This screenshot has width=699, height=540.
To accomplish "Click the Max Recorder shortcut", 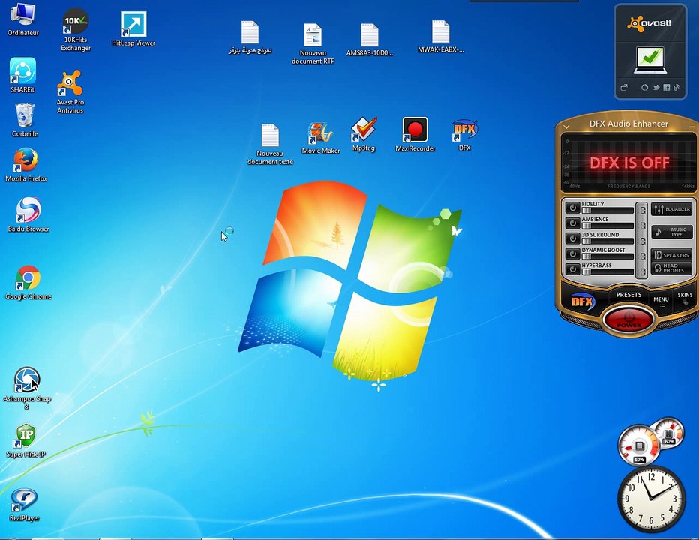I will coord(415,135).
